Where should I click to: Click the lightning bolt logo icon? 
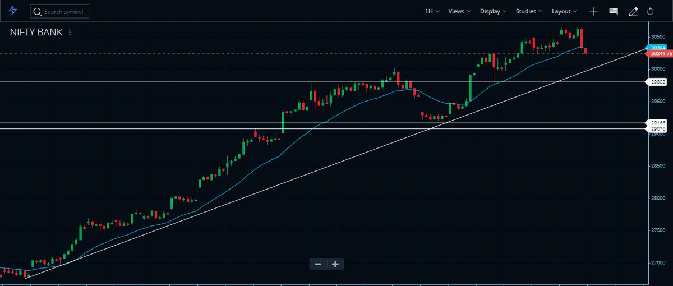pyautogui.click(x=13, y=11)
